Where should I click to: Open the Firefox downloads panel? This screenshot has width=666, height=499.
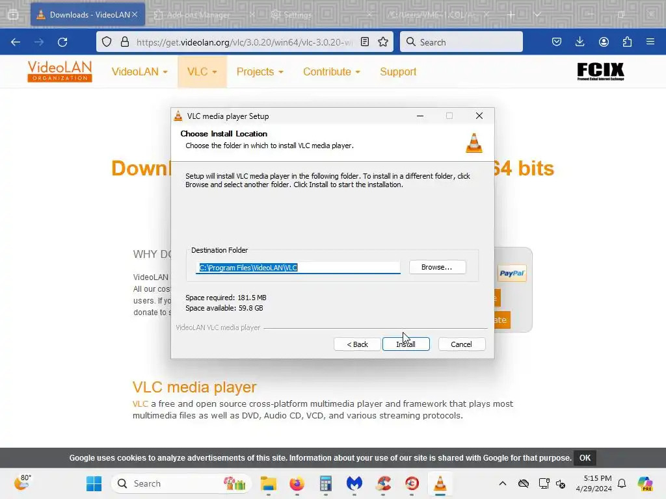pos(579,42)
